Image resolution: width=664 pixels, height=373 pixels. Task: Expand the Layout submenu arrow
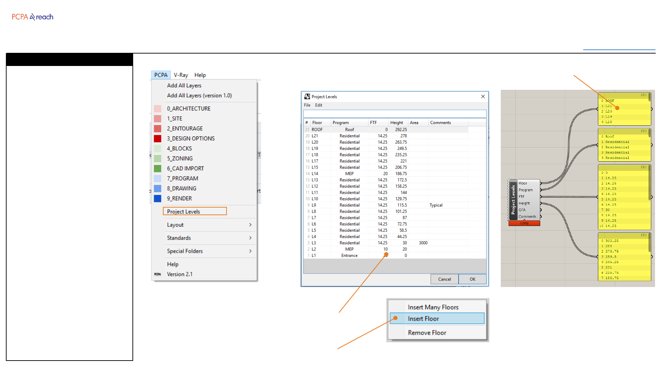point(250,225)
